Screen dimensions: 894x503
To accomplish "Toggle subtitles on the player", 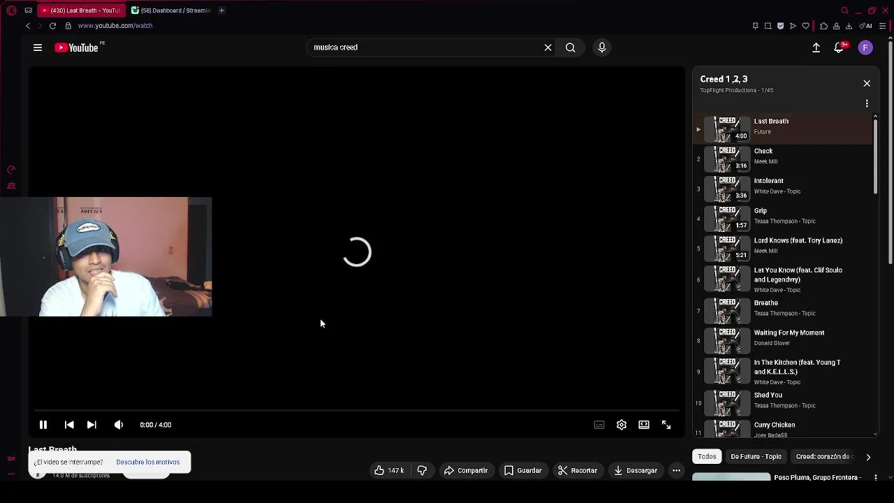I will pyautogui.click(x=599, y=425).
